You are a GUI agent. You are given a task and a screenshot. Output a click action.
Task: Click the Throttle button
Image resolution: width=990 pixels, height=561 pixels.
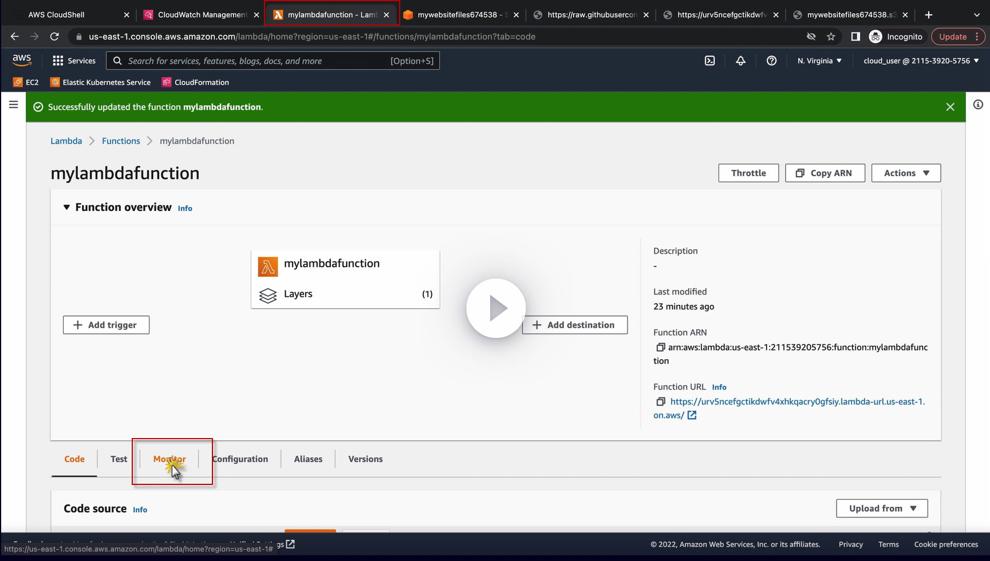click(748, 173)
